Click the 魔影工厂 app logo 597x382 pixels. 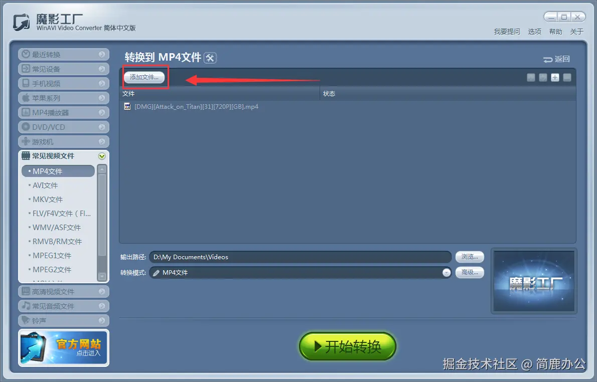click(x=21, y=23)
